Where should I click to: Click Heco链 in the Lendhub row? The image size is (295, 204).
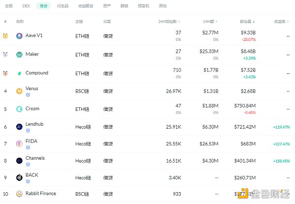click(x=83, y=127)
